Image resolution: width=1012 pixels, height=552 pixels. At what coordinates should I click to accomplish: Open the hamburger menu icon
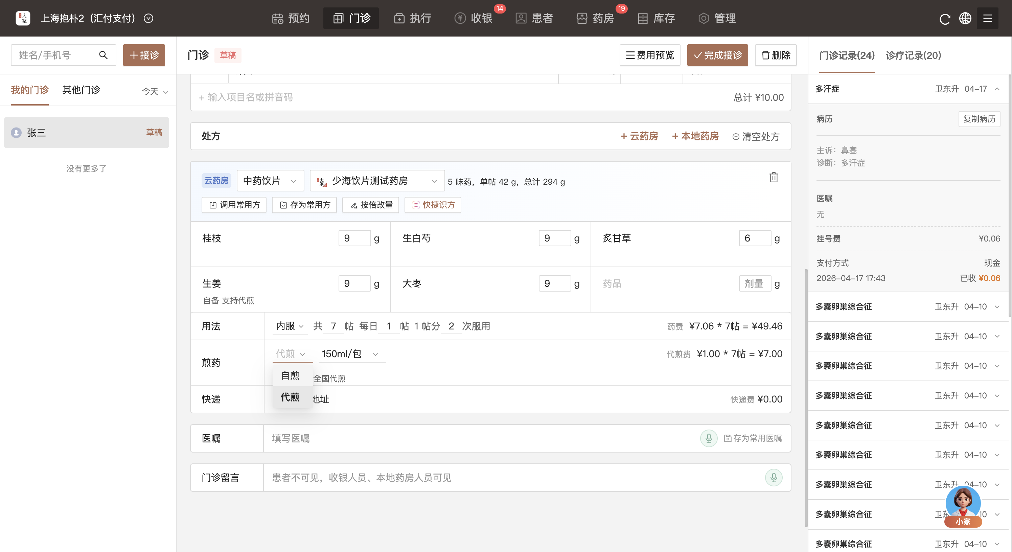tap(987, 19)
